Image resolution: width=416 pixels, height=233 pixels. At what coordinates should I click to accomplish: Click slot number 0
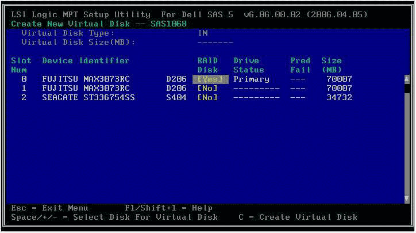click(24, 79)
